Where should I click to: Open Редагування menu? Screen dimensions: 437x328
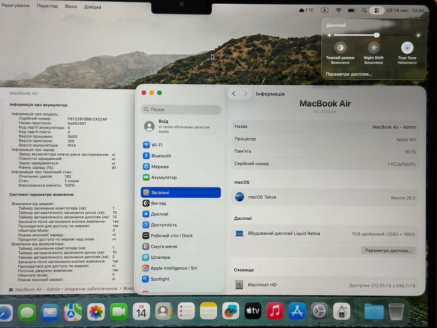[15, 6]
